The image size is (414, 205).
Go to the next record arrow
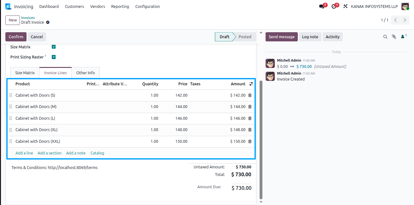pos(405,20)
